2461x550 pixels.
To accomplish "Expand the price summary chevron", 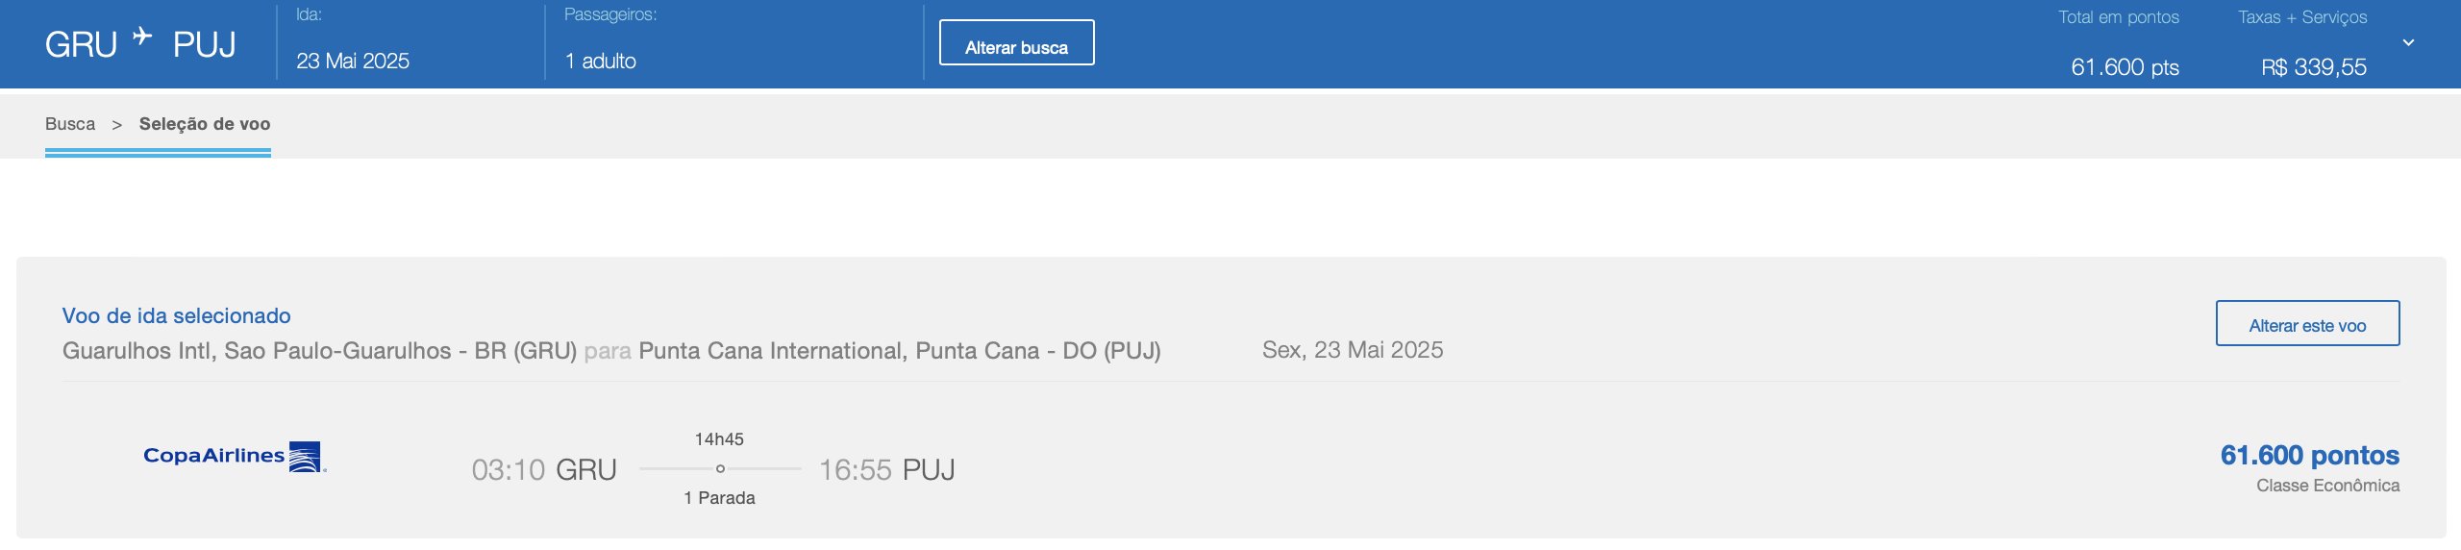I will click(2408, 42).
